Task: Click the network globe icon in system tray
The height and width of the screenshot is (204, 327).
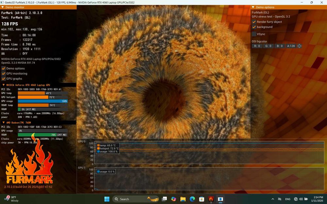Action: coord(296,199)
